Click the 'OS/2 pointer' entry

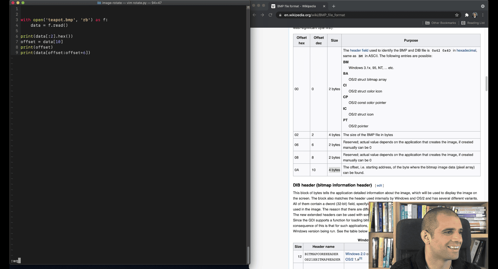358,126
